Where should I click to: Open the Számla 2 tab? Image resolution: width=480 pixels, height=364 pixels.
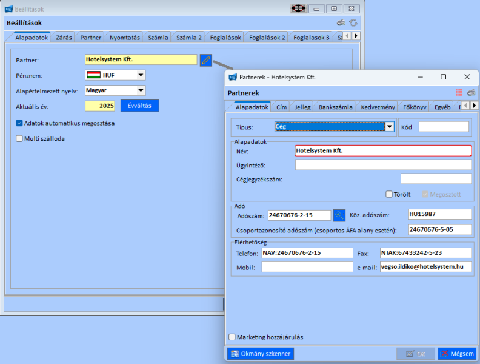coord(189,38)
